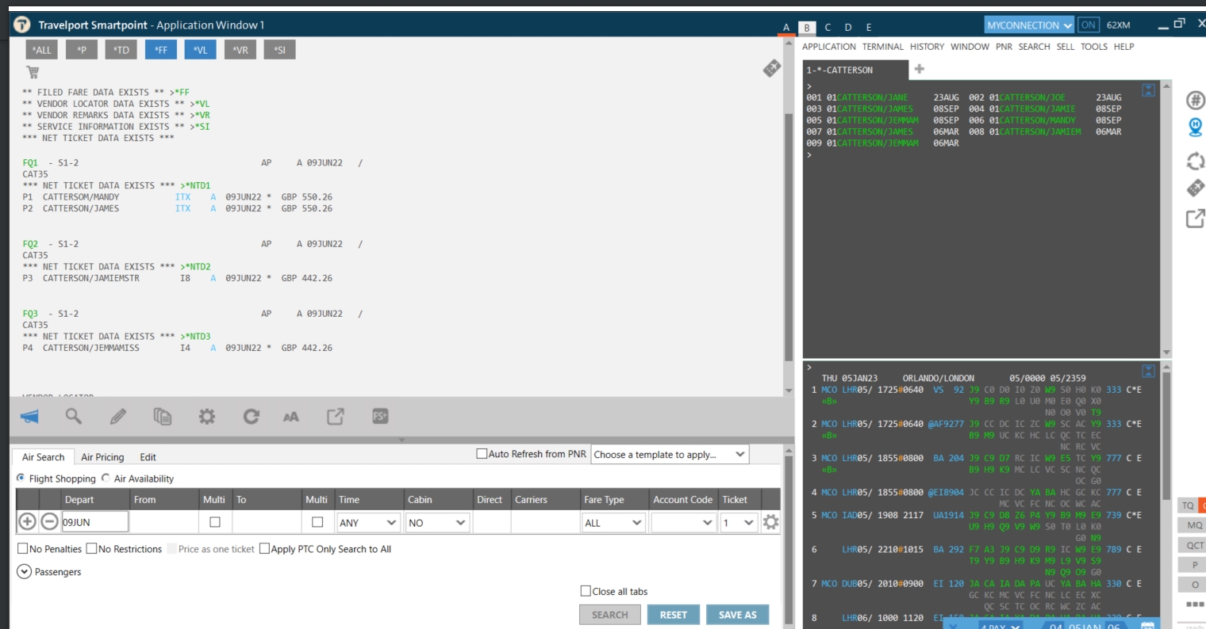Select Air Availability radio button

[105, 478]
